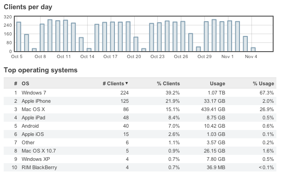
Task: Click the Apple iPad entry
Action: (x=33, y=118)
